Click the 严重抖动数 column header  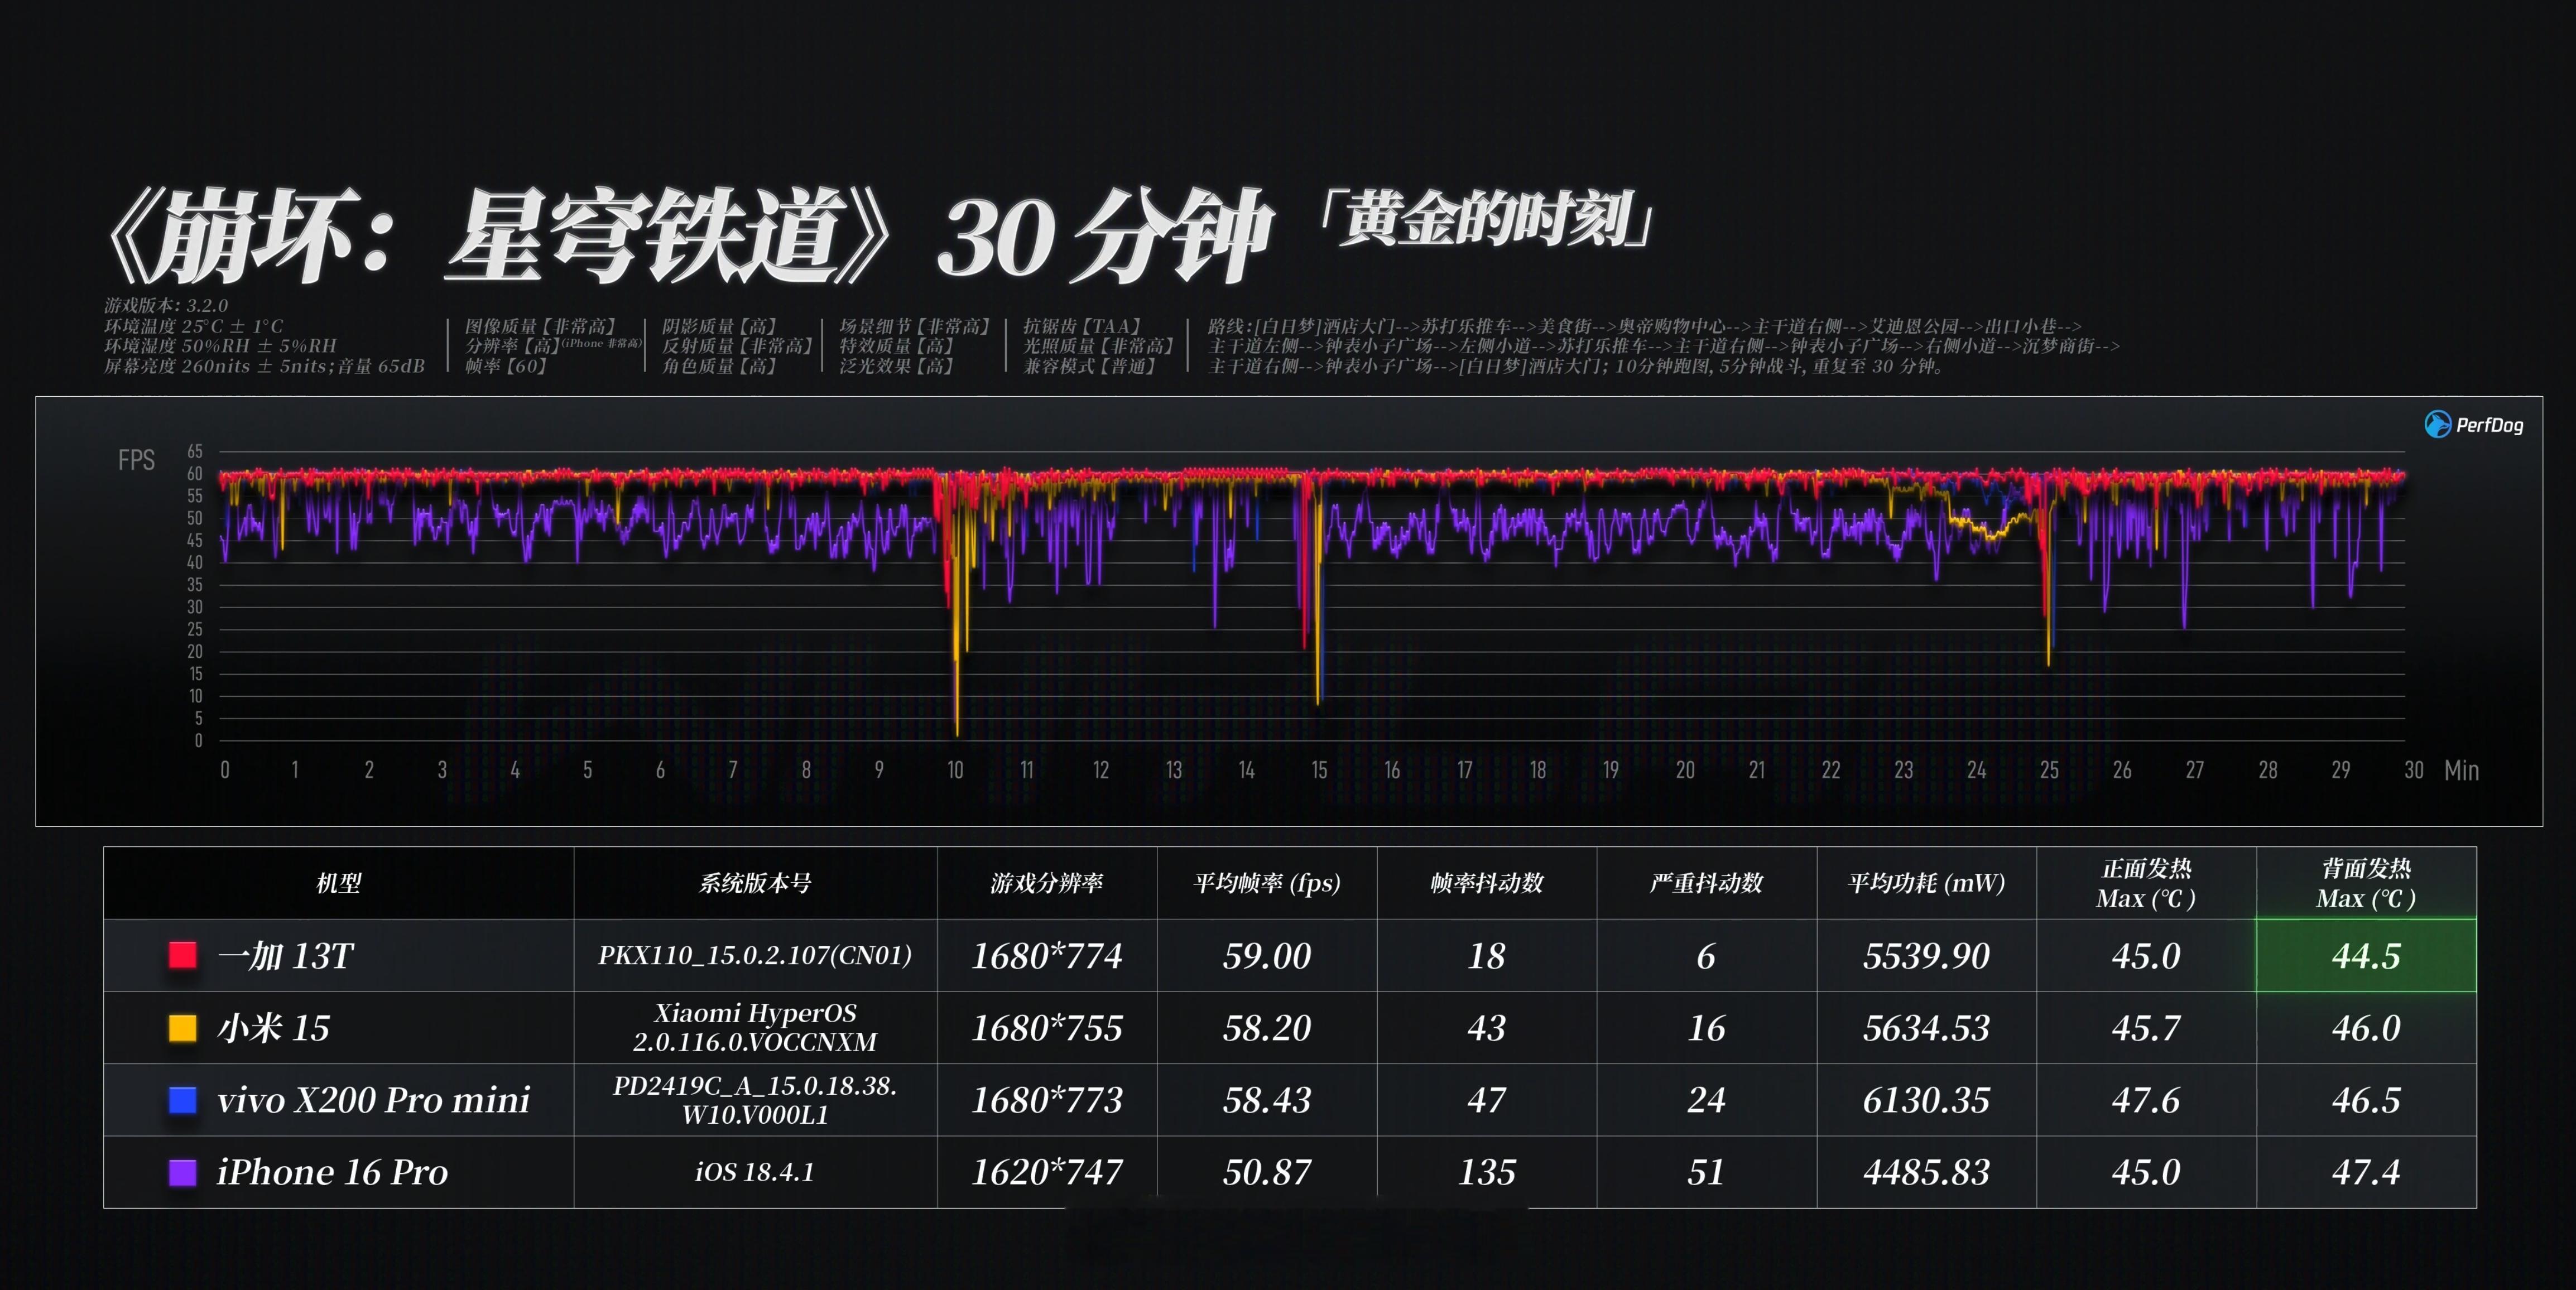click(1706, 883)
